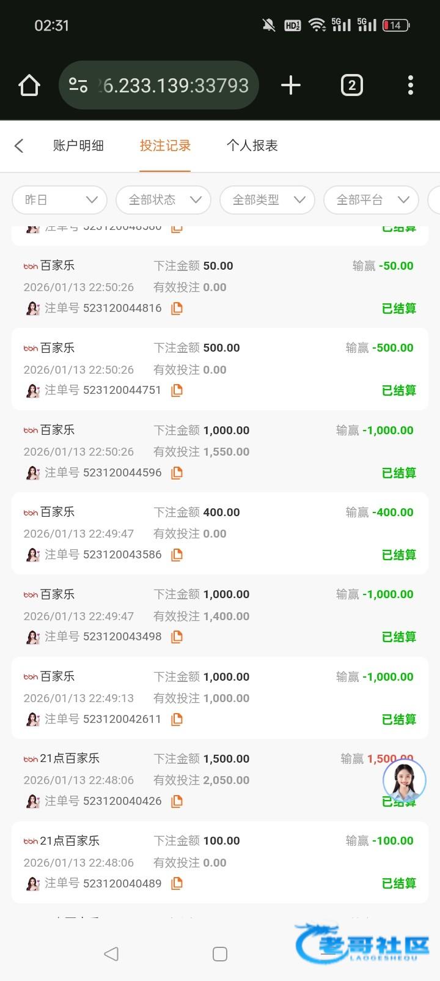Copy bet number 523120043586
The height and width of the screenshot is (981, 440).
click(177, 555)
